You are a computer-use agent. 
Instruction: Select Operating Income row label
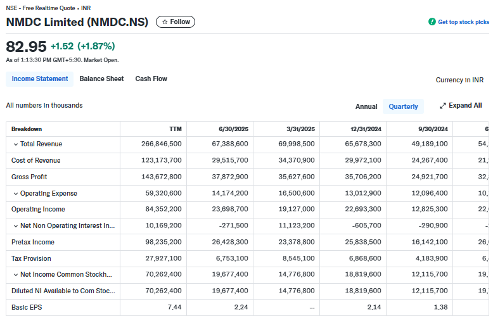point(38,209)
